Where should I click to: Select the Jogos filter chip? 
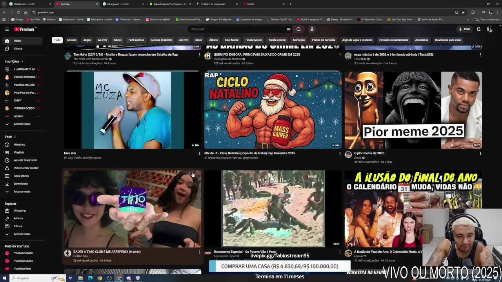[x=87, y=40]
